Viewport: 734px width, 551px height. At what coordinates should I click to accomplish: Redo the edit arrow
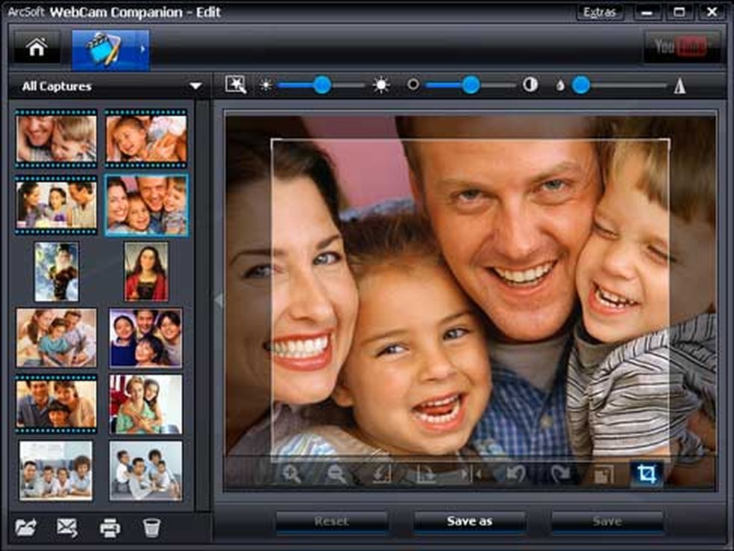[x=559, y=474]
